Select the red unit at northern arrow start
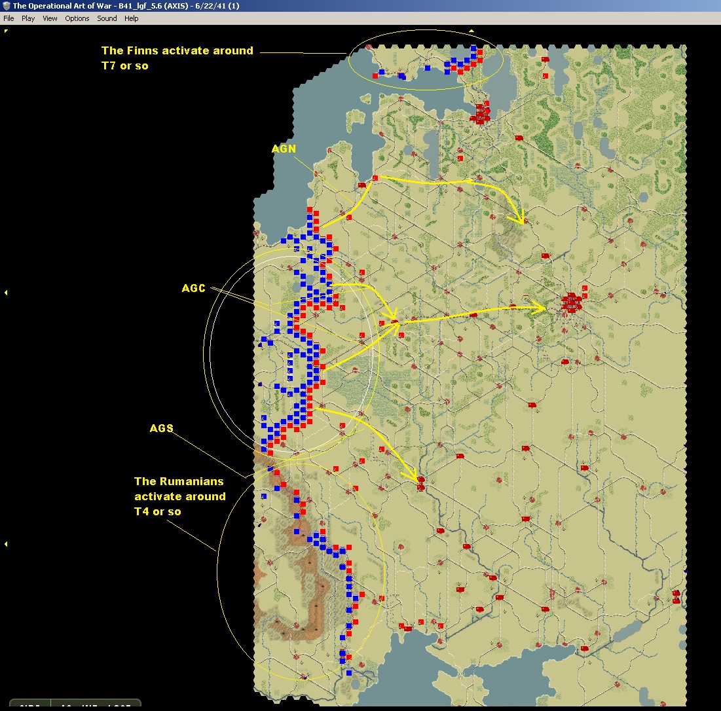Image resolution: width=721 pixels, height=711 pixels. pos(375,178)
